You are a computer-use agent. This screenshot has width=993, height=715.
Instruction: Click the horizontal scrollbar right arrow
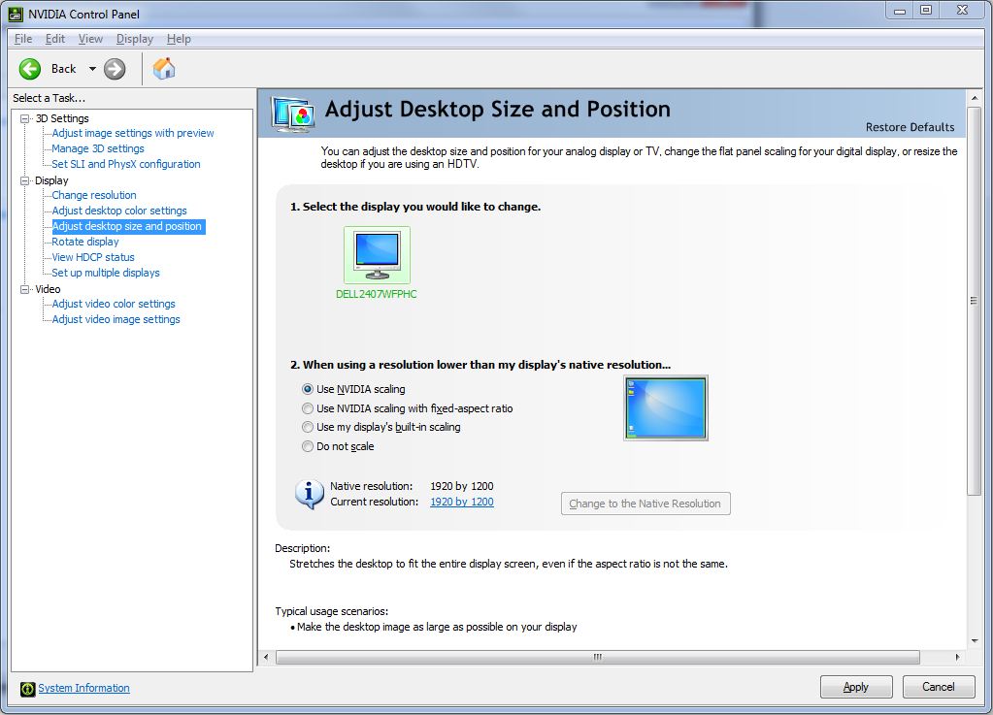coord(957,658)
